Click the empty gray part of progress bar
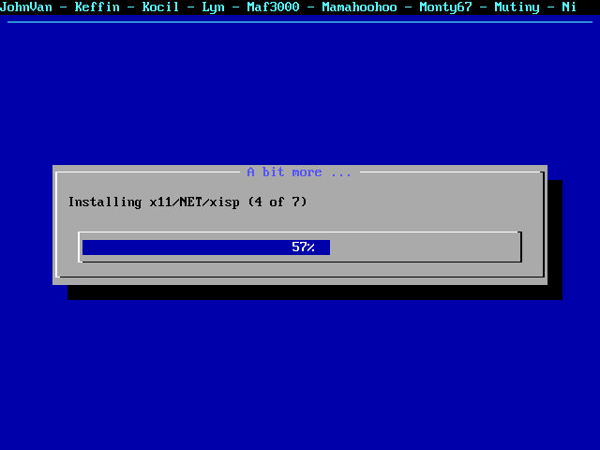Screen dimensions: 600x450 422,247
